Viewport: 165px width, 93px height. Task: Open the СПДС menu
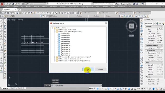[x=129, y=7]
